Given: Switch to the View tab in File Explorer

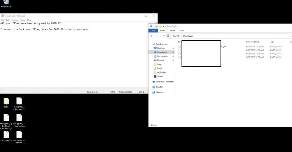Looking at the screenshot, I should [182, 31].
